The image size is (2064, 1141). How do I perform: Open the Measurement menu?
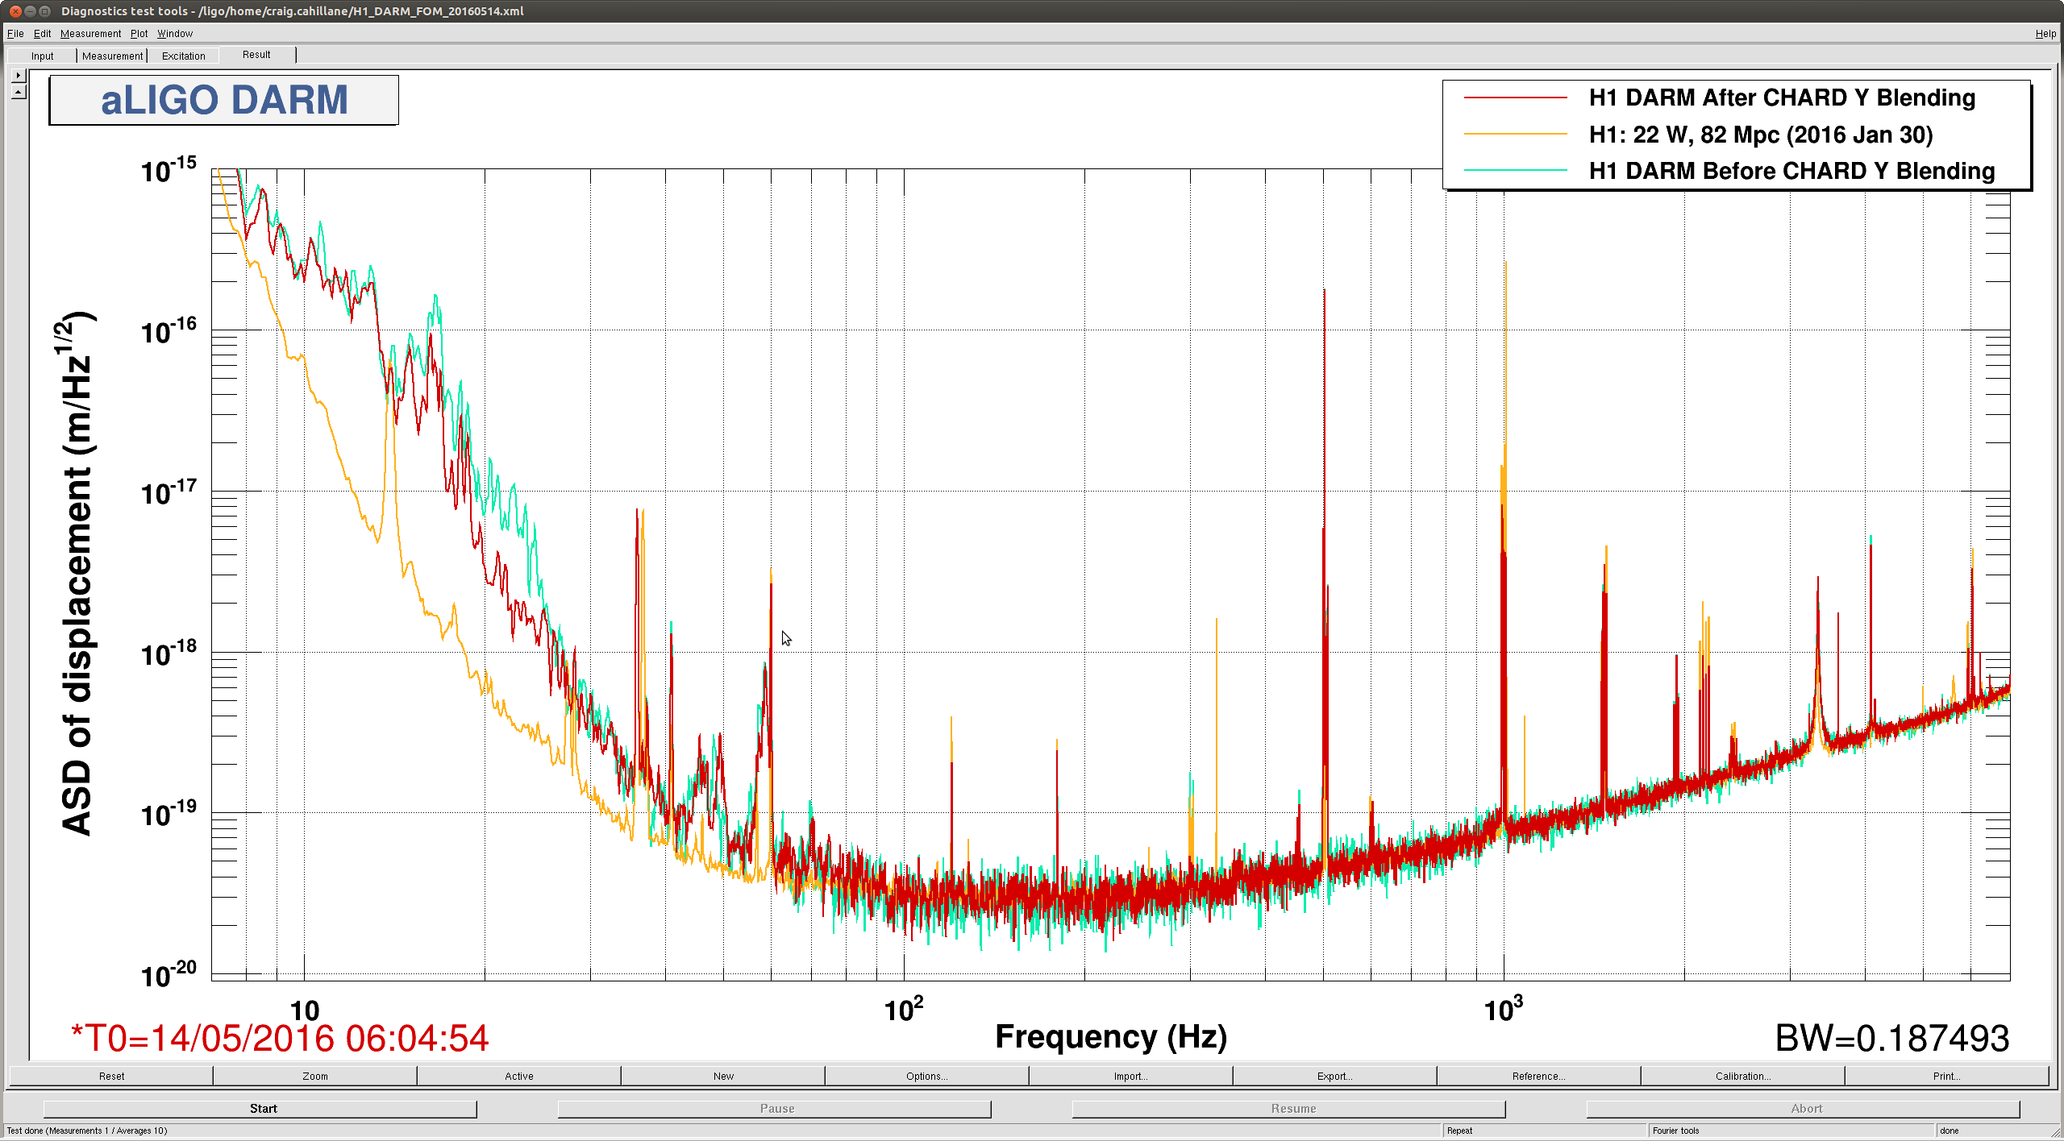[x=90, y=33]
